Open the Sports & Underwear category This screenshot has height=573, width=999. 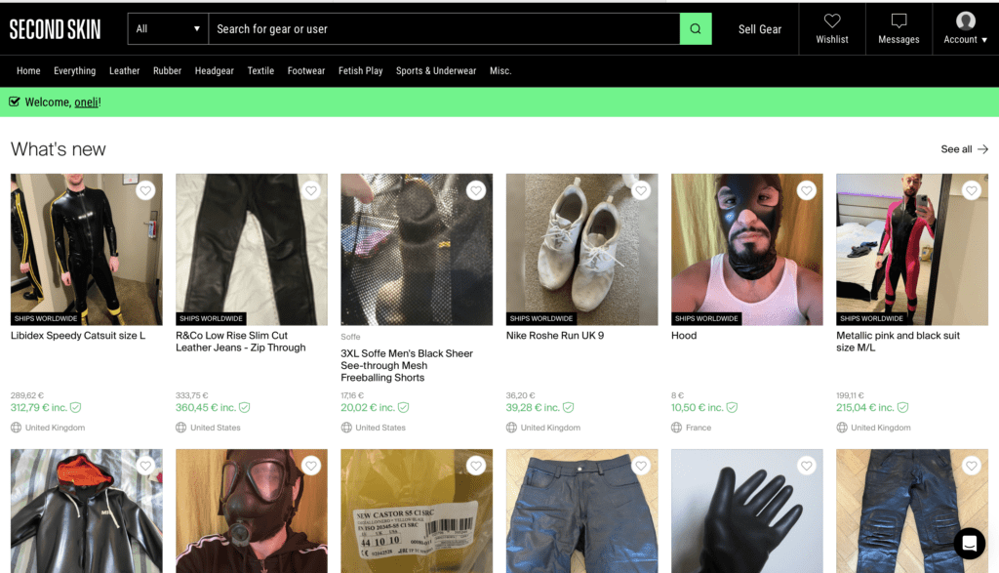436,70
